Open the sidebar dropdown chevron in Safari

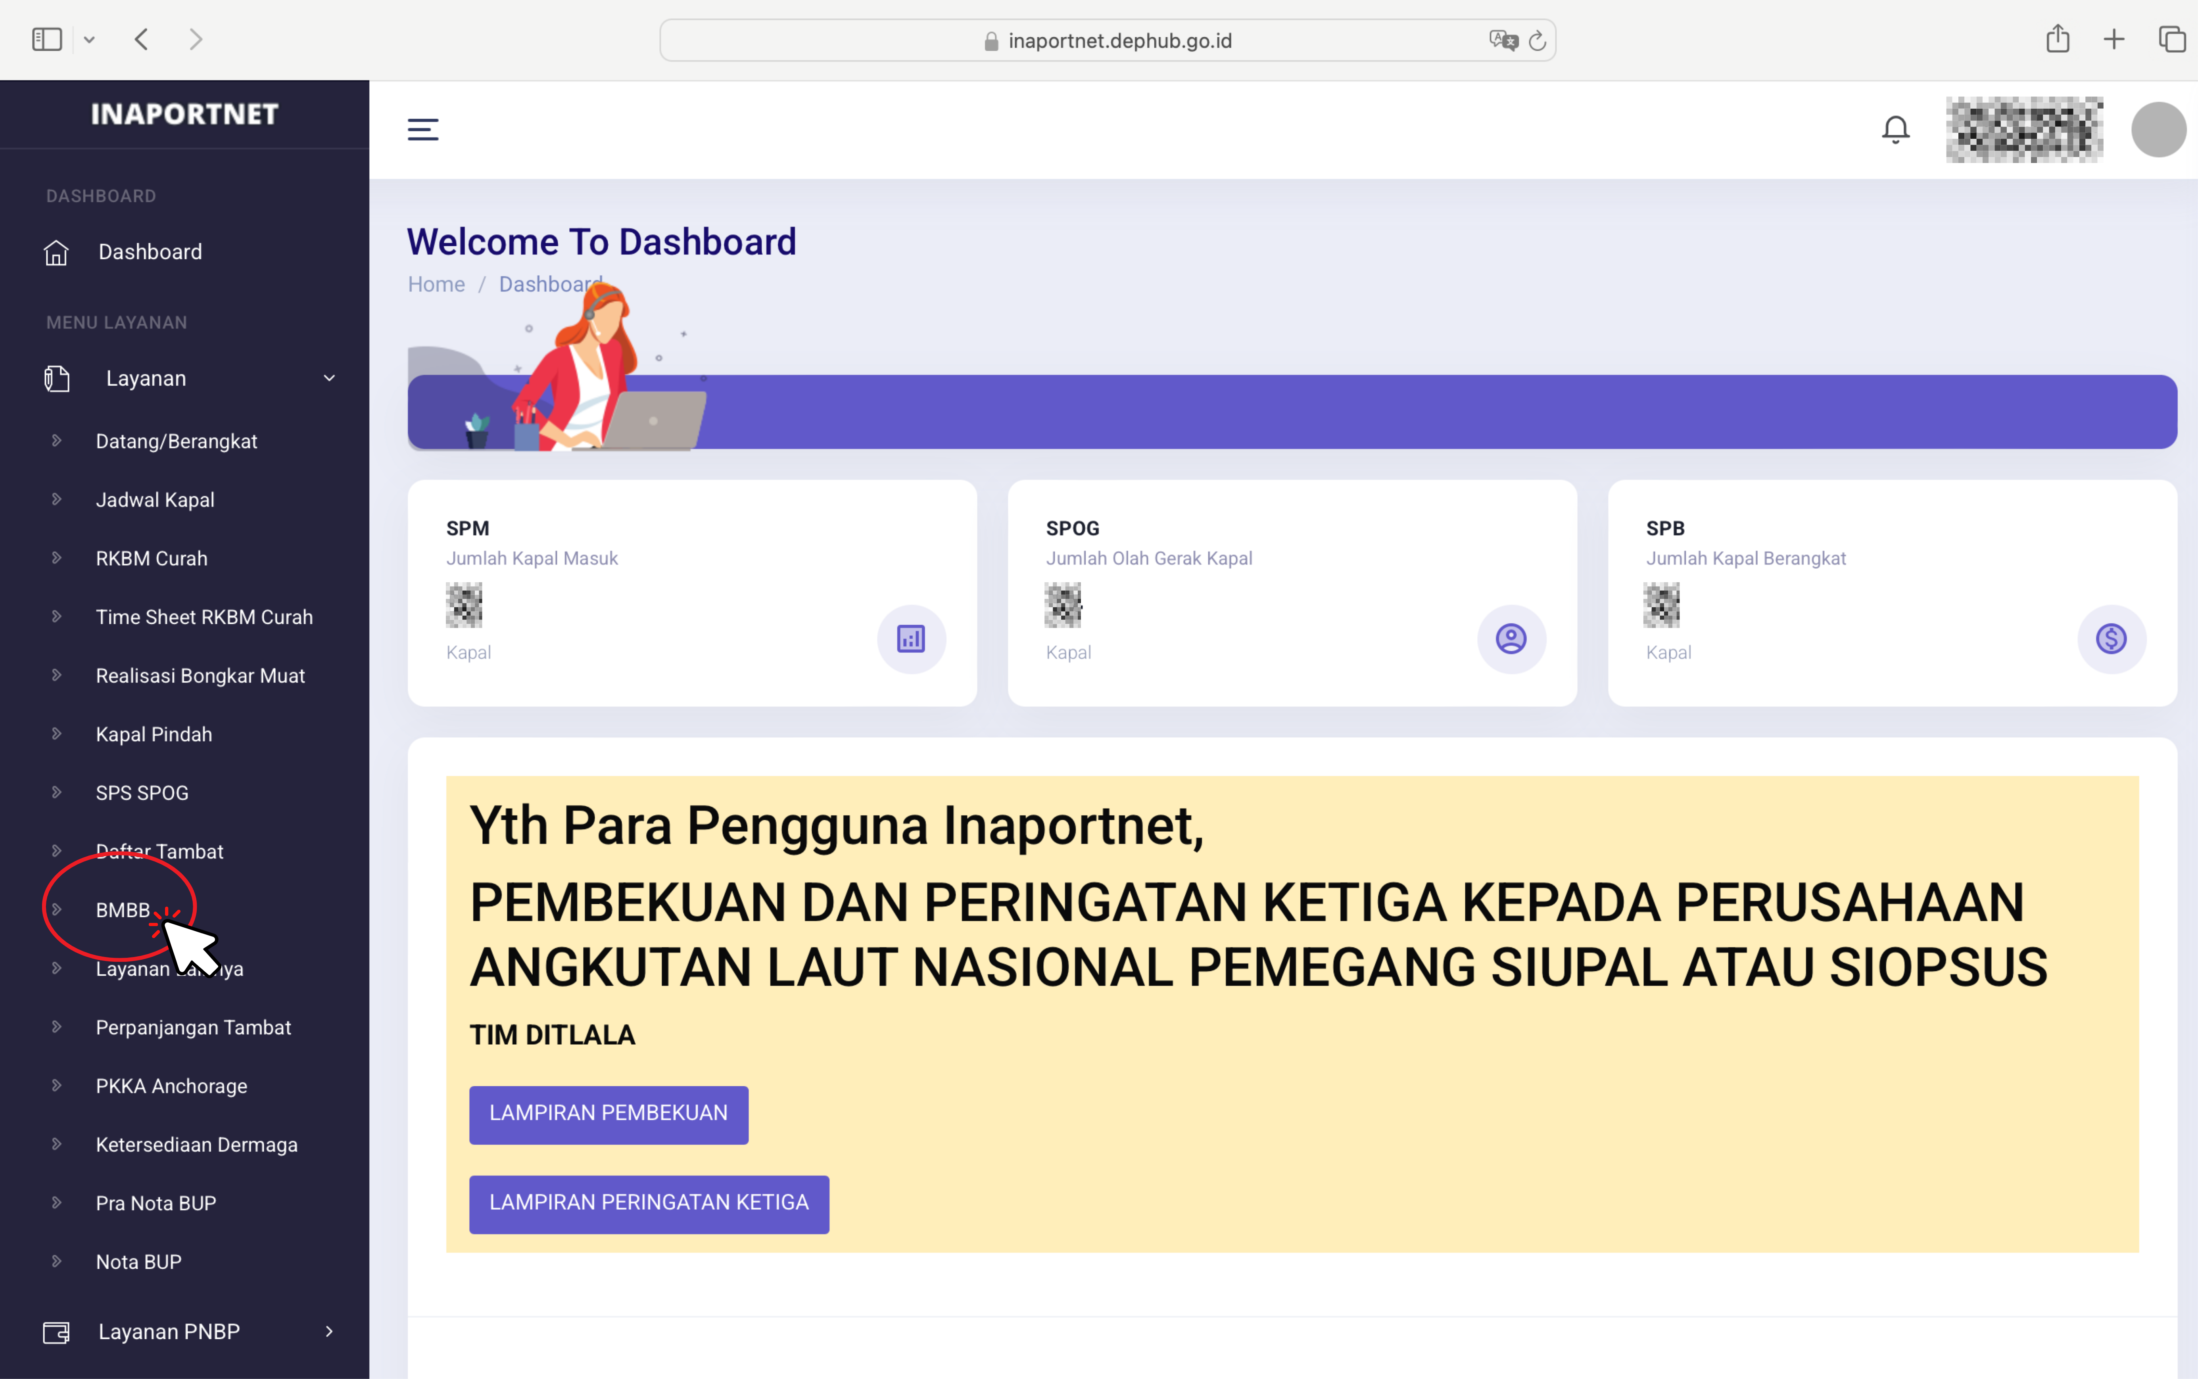[89, 39]
